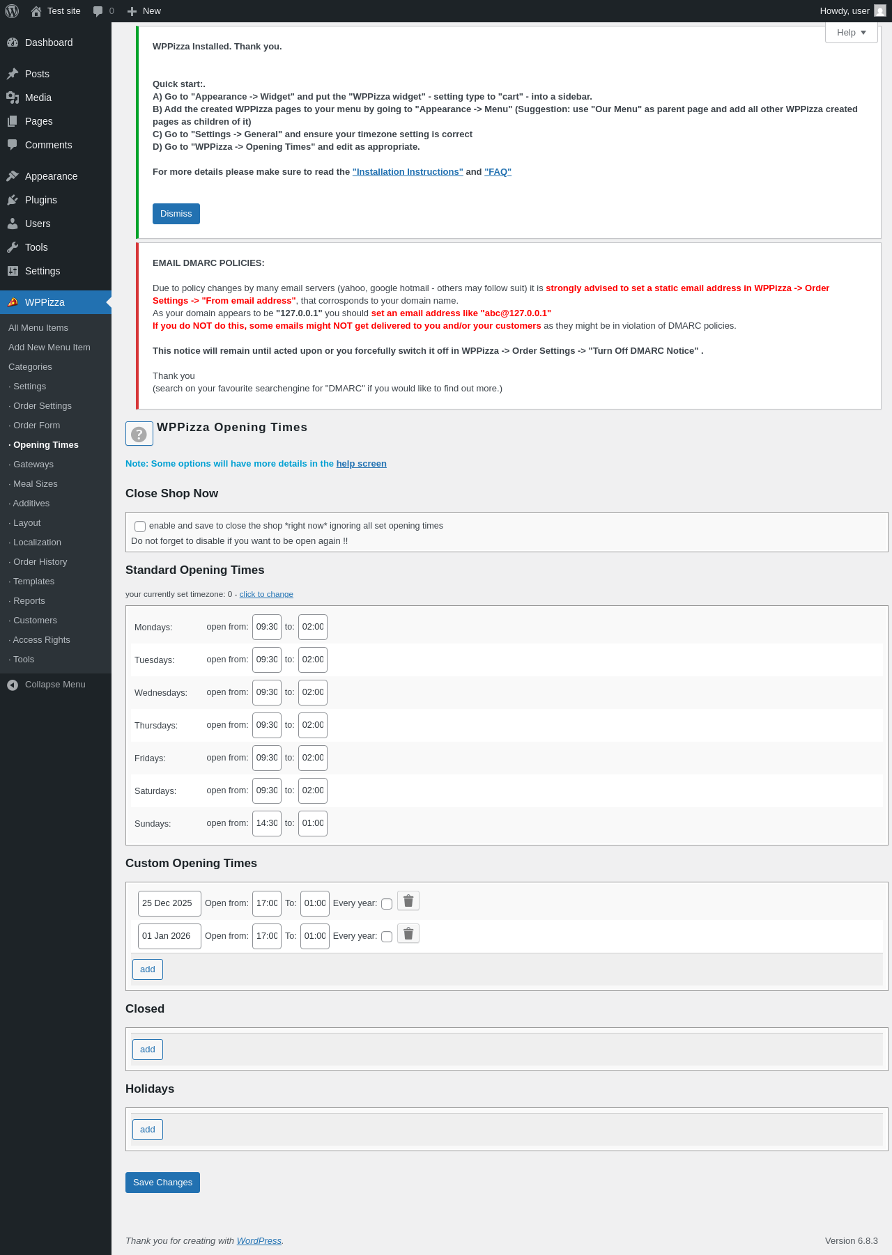Click the Pages icon in sidebar
Image resolution: width=892 pixels, height=1255 pixels.
[x=13, y=121]
